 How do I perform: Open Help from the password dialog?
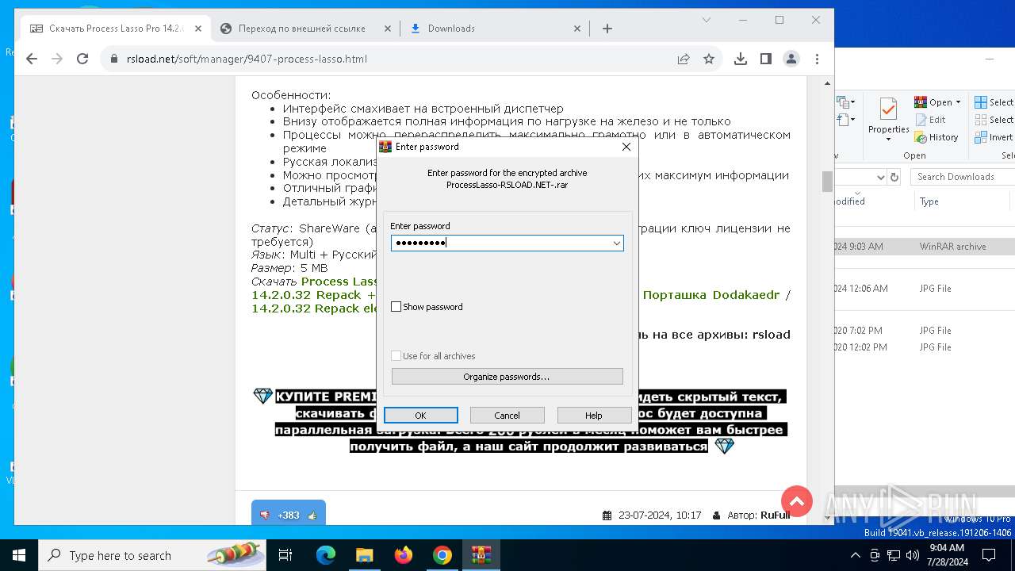[x=594, y=416]
